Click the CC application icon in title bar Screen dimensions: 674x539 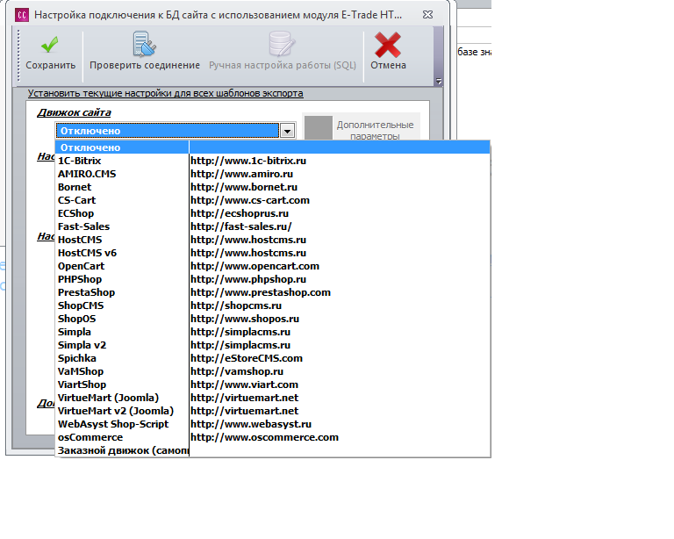coord(21,15)
